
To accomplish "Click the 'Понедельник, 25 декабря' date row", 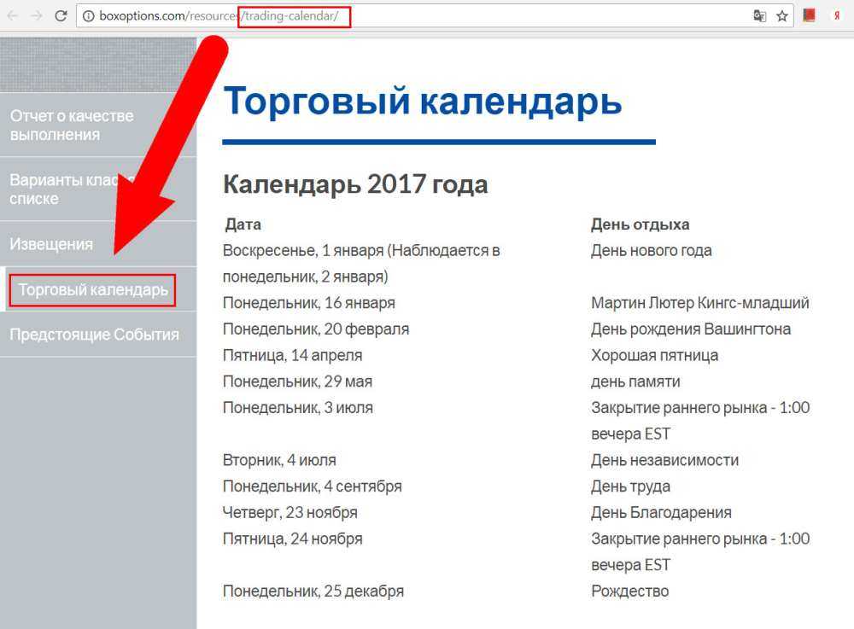I will [313, 591].
